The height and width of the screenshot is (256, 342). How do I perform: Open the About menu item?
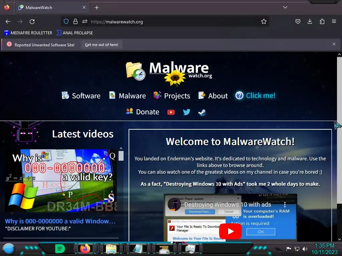pyautogui.click(x=213, y=96)
